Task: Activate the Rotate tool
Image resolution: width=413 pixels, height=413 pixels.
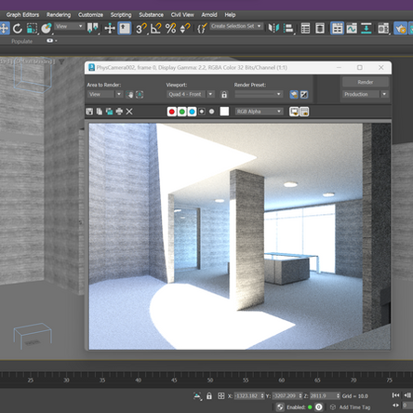Action: pyautogui.click(x=18, y=29)
